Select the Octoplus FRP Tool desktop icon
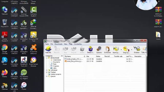Viewport: 164px width, 92px height. [34, 37]
